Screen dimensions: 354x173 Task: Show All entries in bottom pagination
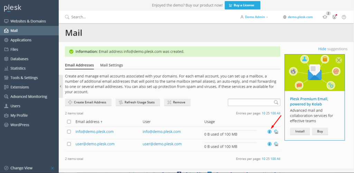[x=278, y=159]
